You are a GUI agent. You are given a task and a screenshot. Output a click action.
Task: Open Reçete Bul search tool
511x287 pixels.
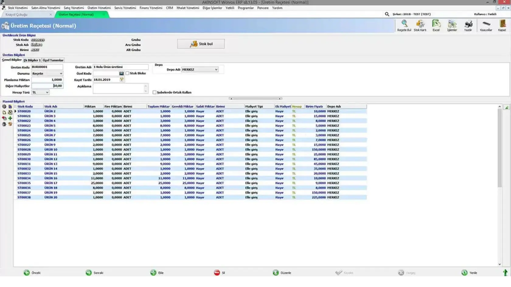404,26
